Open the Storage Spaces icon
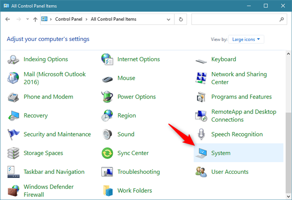The image size is (292, 200). [14, 153]
